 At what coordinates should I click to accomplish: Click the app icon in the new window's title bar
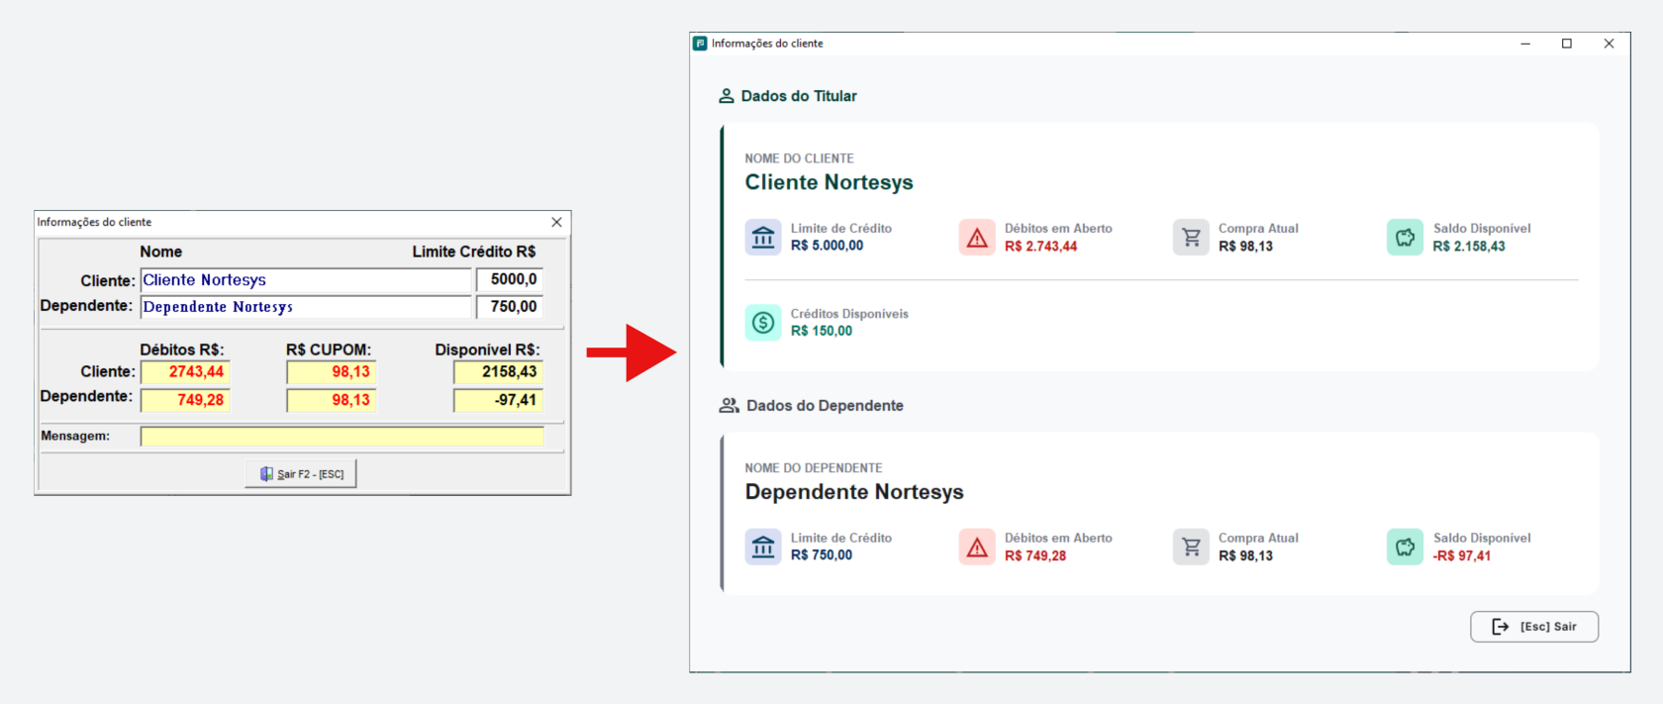(x=700, y=44)
